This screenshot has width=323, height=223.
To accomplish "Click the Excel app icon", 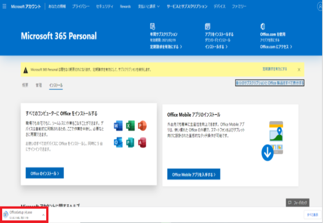I will 130,126.
